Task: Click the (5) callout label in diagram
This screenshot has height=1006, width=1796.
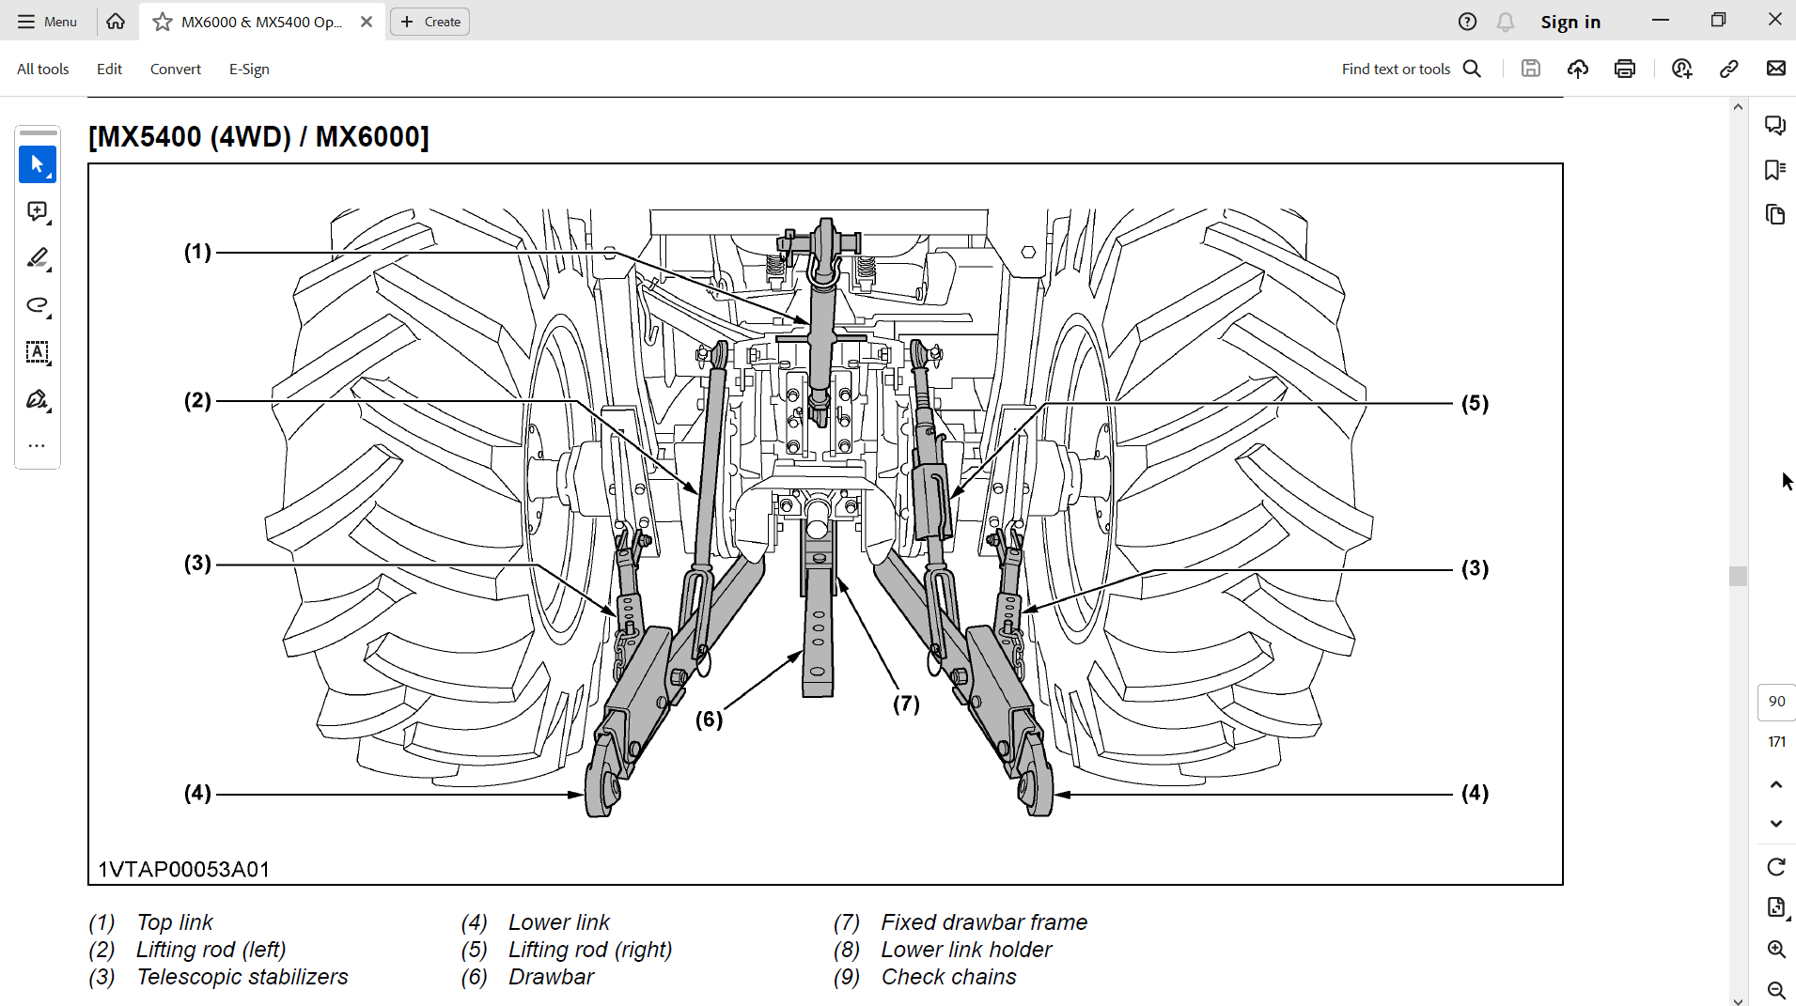Action: coord(1475,404)
